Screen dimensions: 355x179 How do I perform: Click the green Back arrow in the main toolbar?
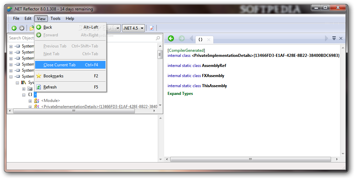click(14, 28)
